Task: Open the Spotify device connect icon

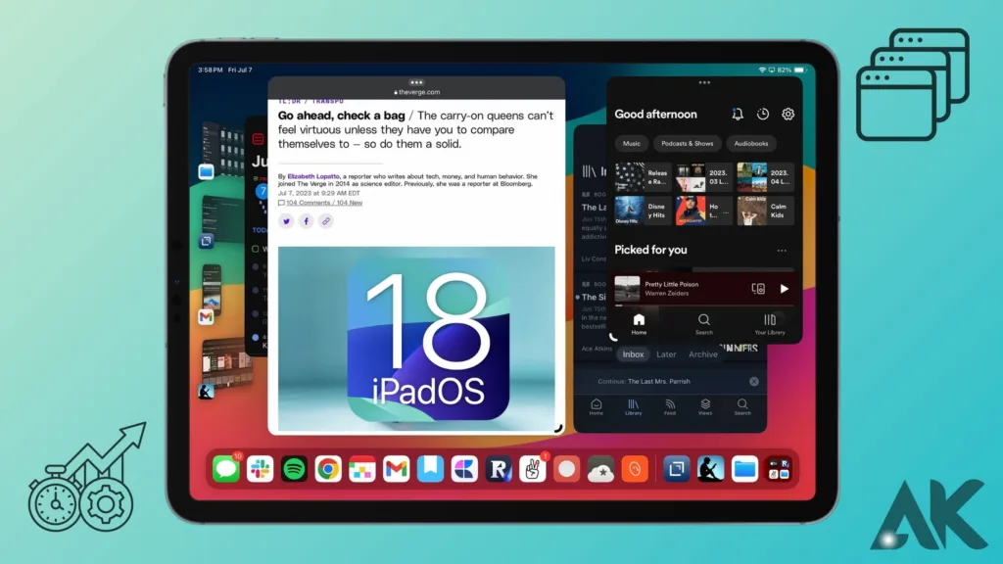Action: (758, 289)
